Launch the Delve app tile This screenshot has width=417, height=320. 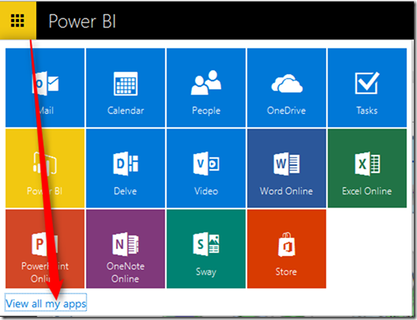coord(126,168)
